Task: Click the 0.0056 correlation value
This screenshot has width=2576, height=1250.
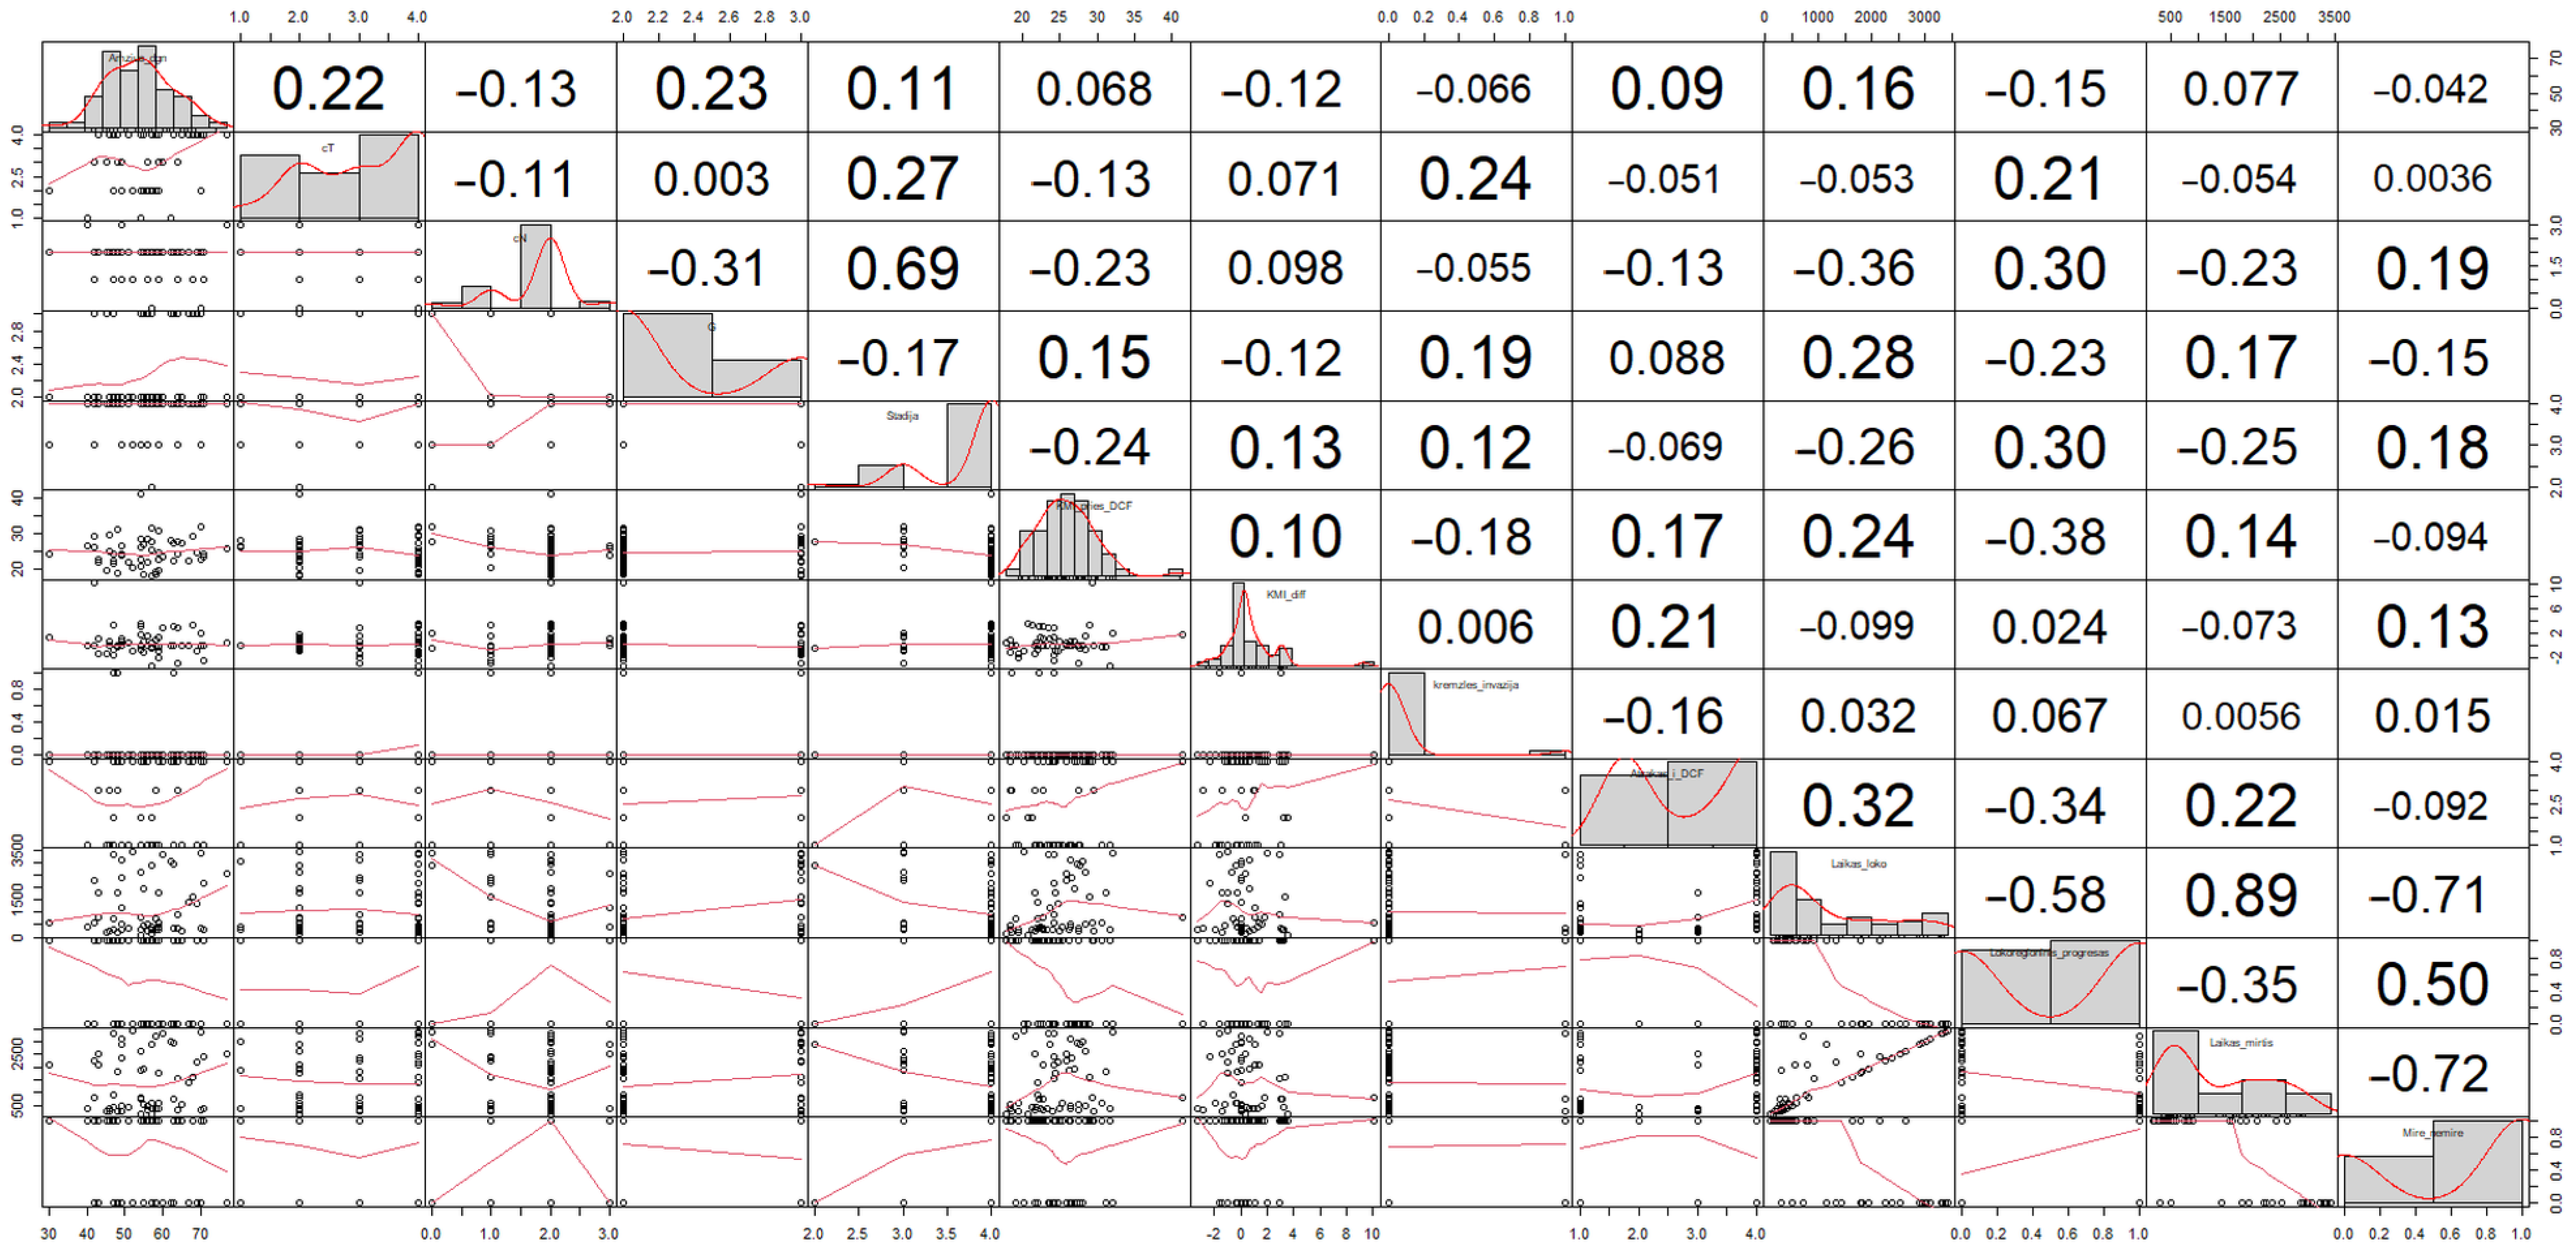Action: click(x=2240, y=715)
